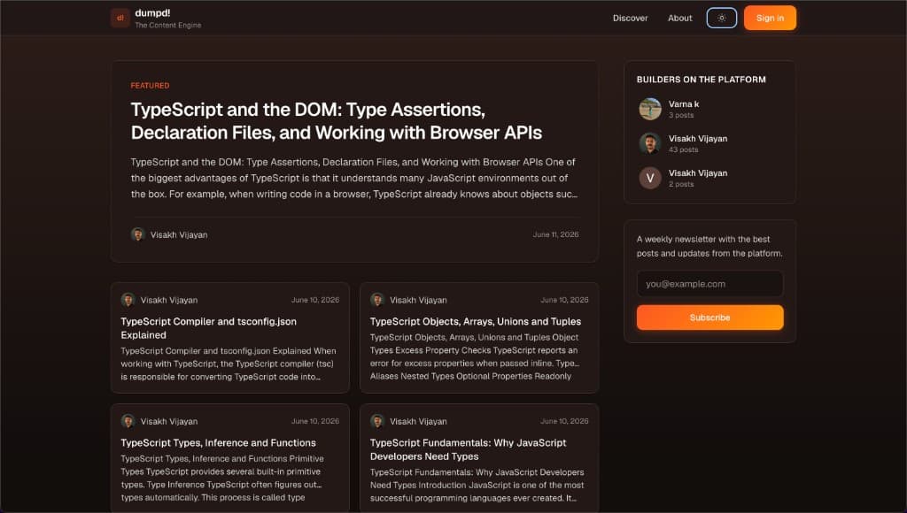The width and height of the screenshot is (907, 513).
Task: Click author avatar on Types, Inference card
Action: (128, 421)
